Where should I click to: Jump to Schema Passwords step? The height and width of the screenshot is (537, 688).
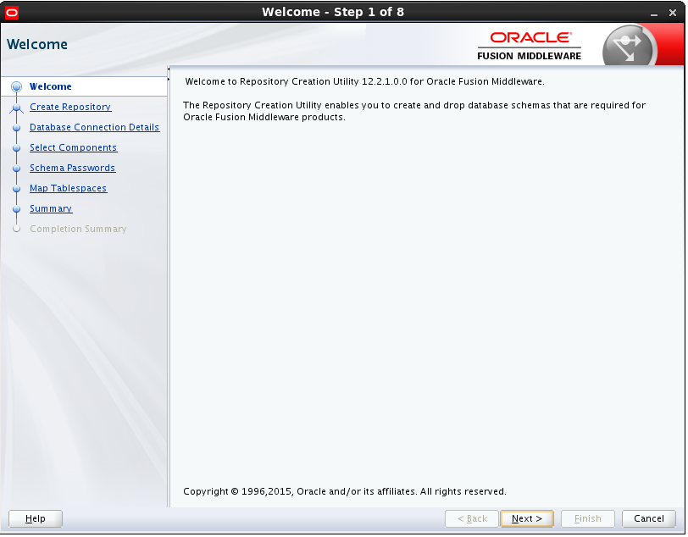(x=72, y=168)
